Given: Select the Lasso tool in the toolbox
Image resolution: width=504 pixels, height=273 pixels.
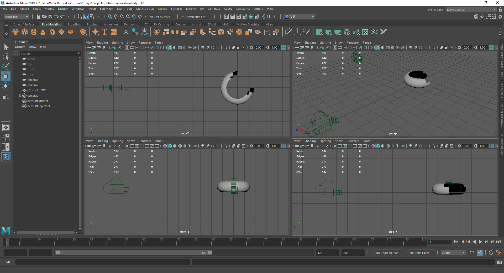Looking at the screenshot, I should pos(6,57).
